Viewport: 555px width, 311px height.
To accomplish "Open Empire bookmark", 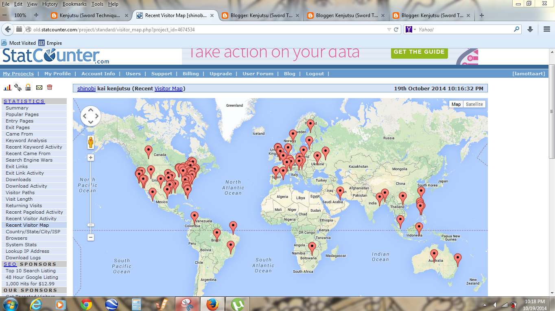I will pyautogui.click(x=50, y=43).
